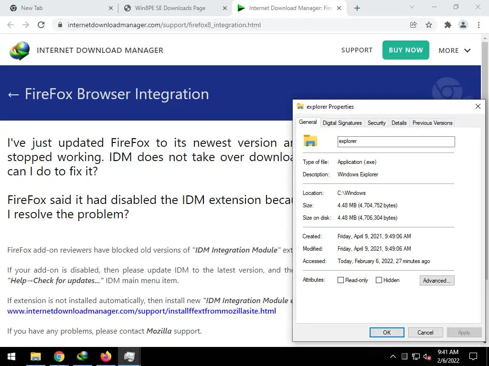Open Firefox from the taskbar
The height and width of the screenshot is (366, 489).
[x=106, y=356]
